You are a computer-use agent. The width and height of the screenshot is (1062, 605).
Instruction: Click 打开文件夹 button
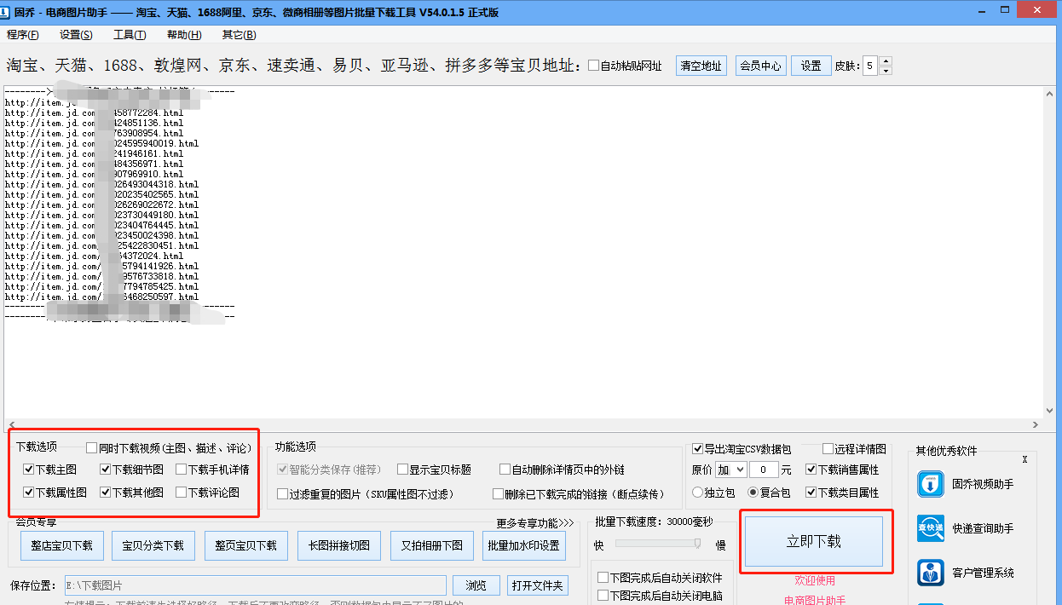[537, 585]
